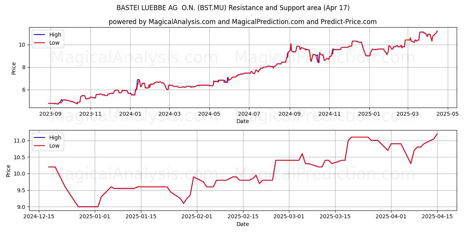Click the '10' price tick on upper chart
This screenshot has width=466, height=233.
[x=23, y=45]
